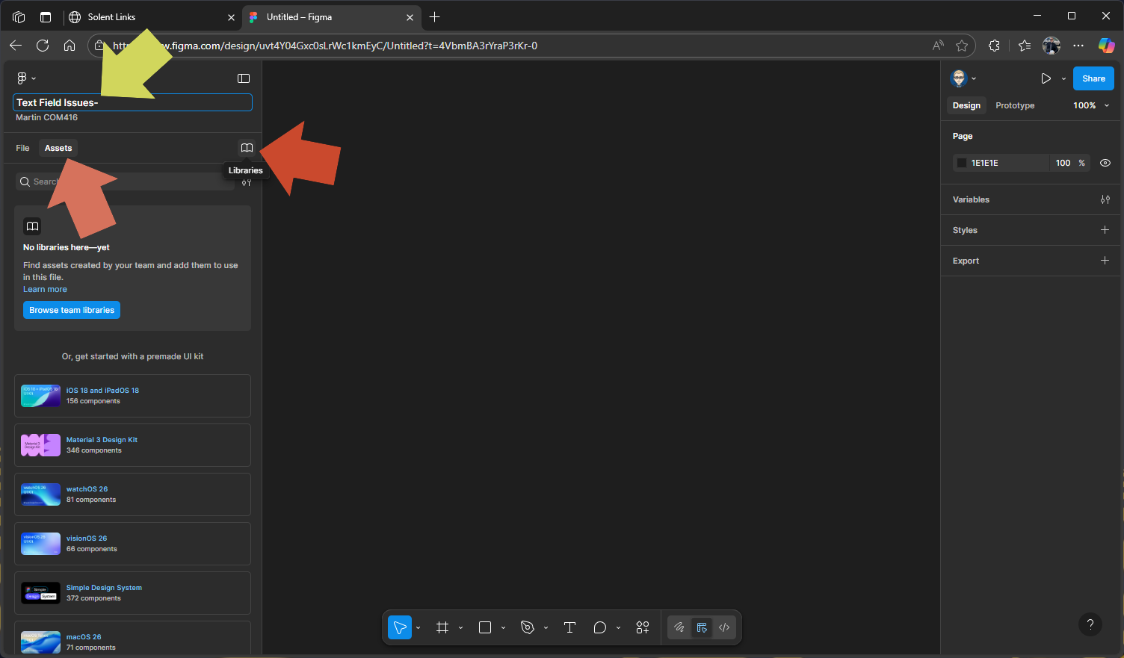
Task: Select the Pen tool
Action: 528,627
